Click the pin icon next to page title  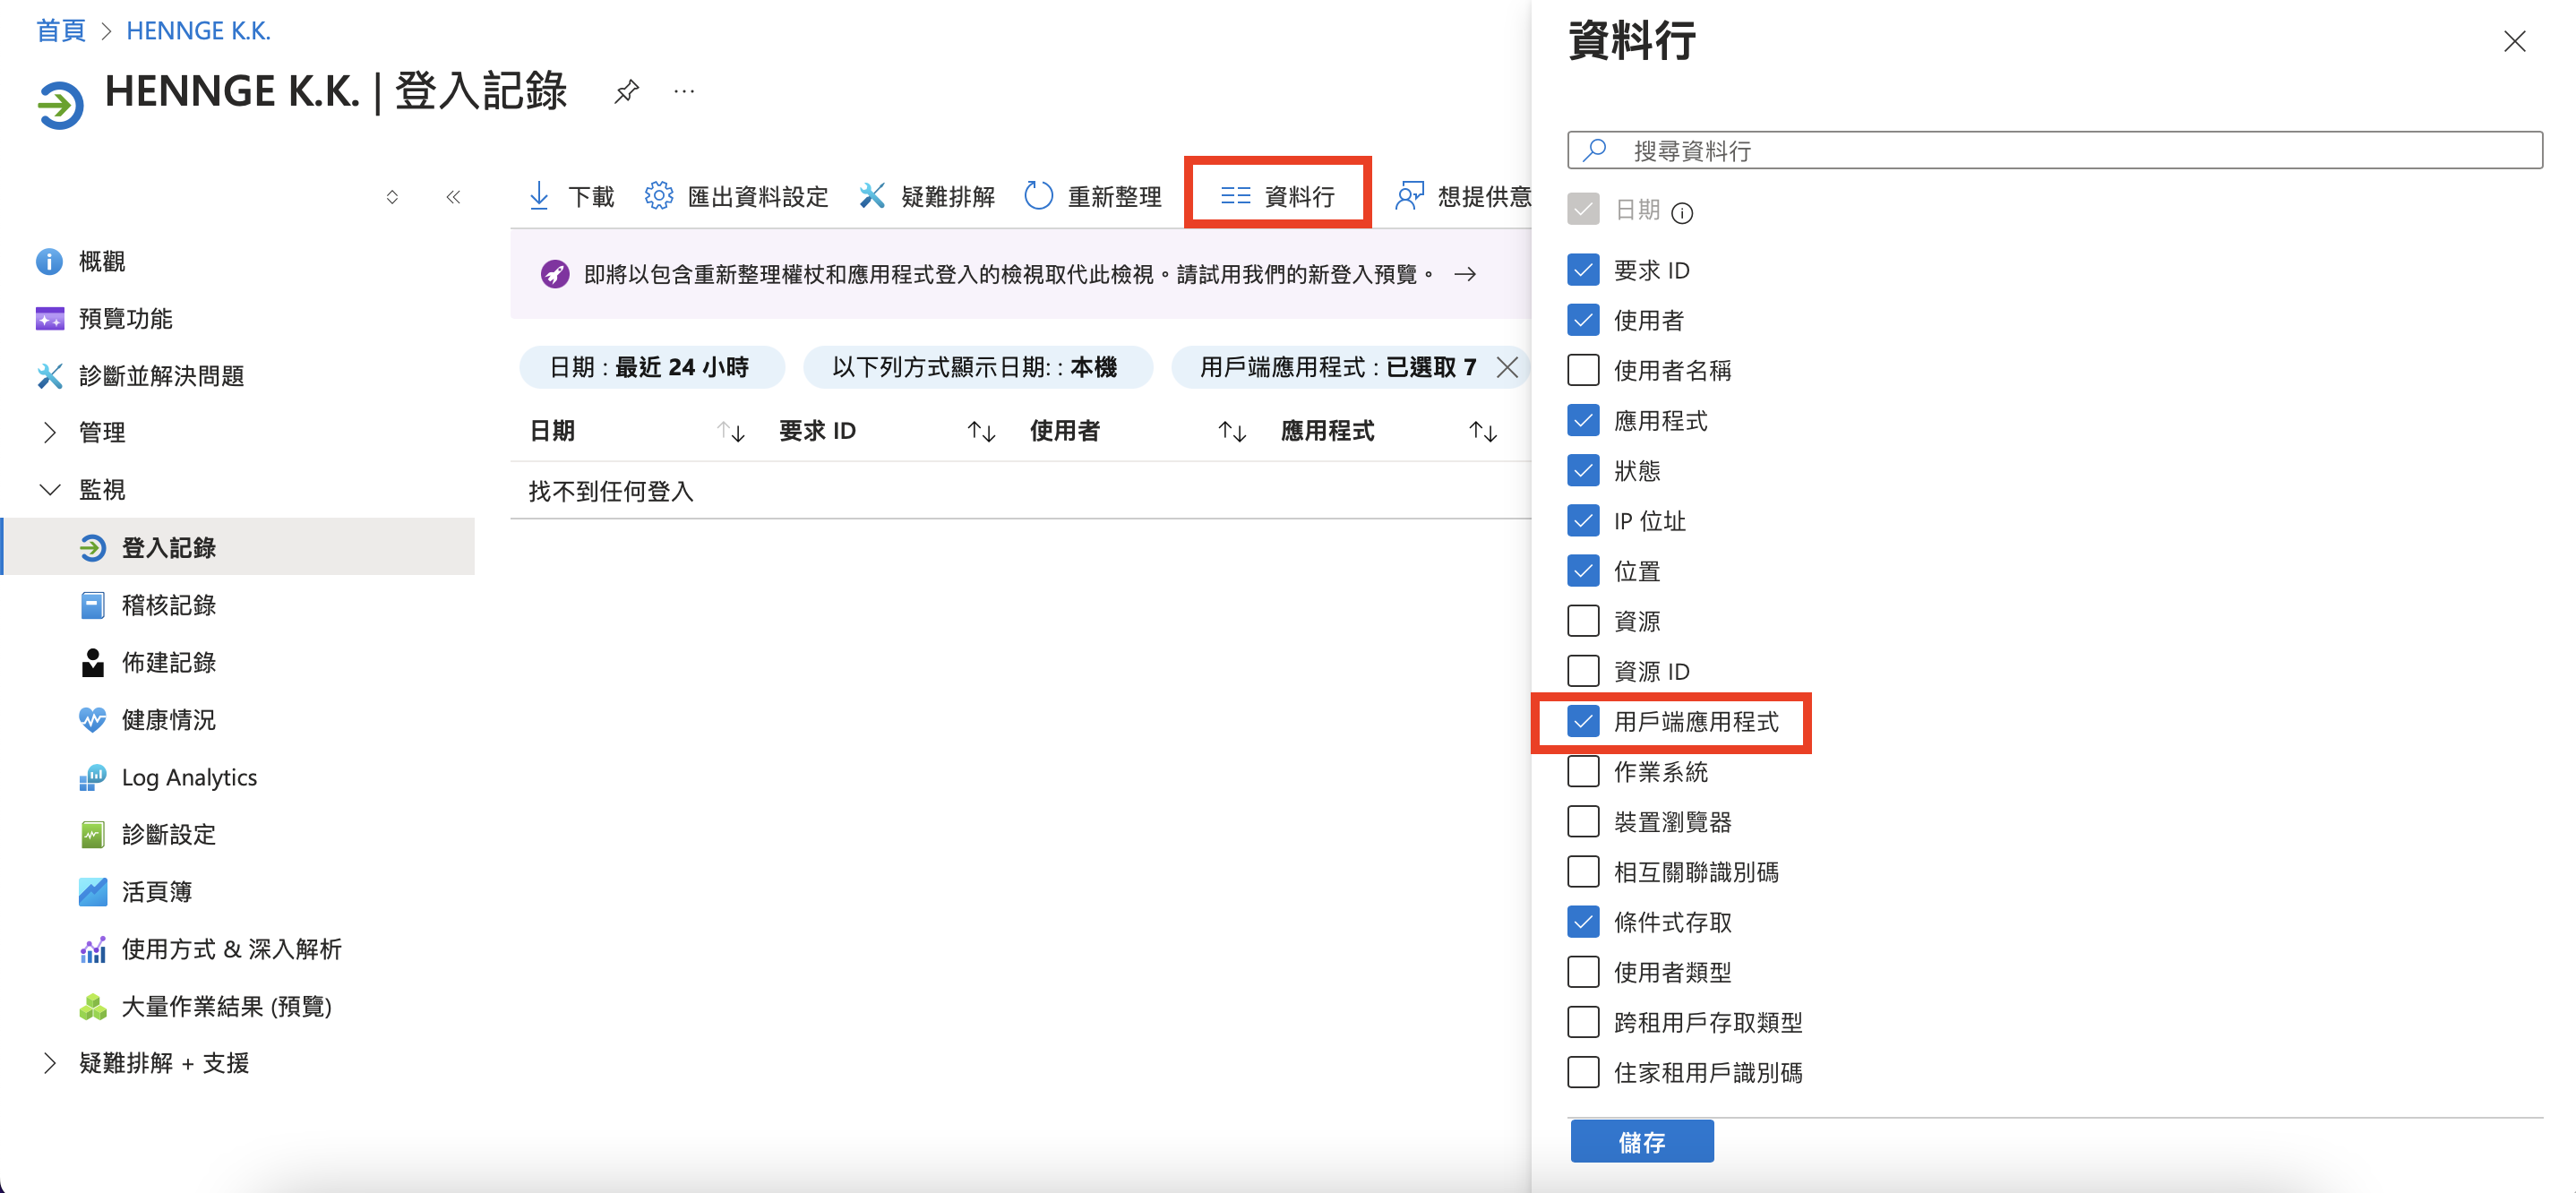coord(626,91)
